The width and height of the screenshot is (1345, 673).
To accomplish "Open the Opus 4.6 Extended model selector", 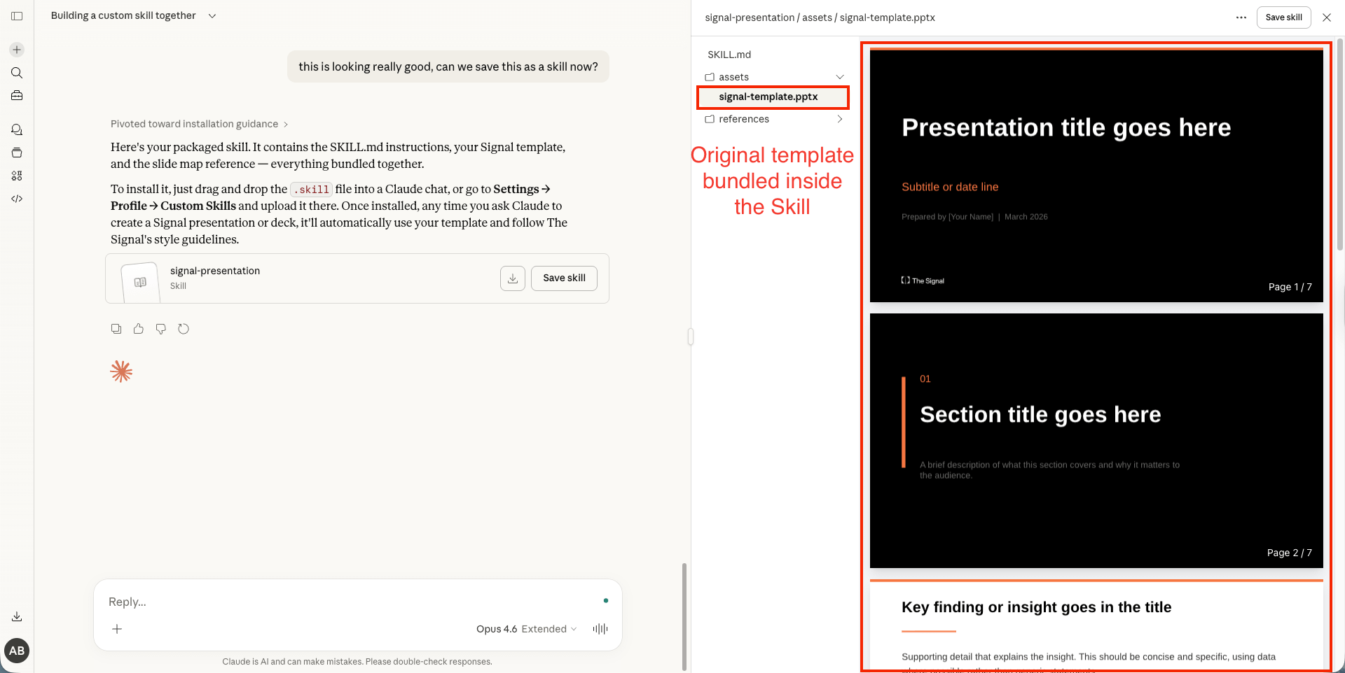I will (x=527, y=629).
